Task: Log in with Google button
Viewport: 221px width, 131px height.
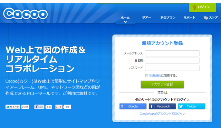Action: (x=133, y=107)
